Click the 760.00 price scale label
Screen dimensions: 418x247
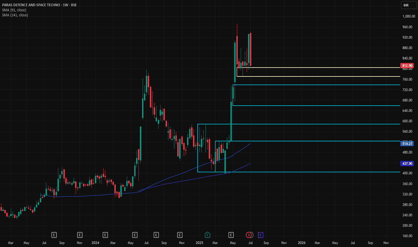(407, 79)
